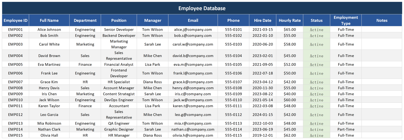The width and height of the screenshot is (404, 140).
Task: Select hire date 2024-01-15
Action: point(263,115)
